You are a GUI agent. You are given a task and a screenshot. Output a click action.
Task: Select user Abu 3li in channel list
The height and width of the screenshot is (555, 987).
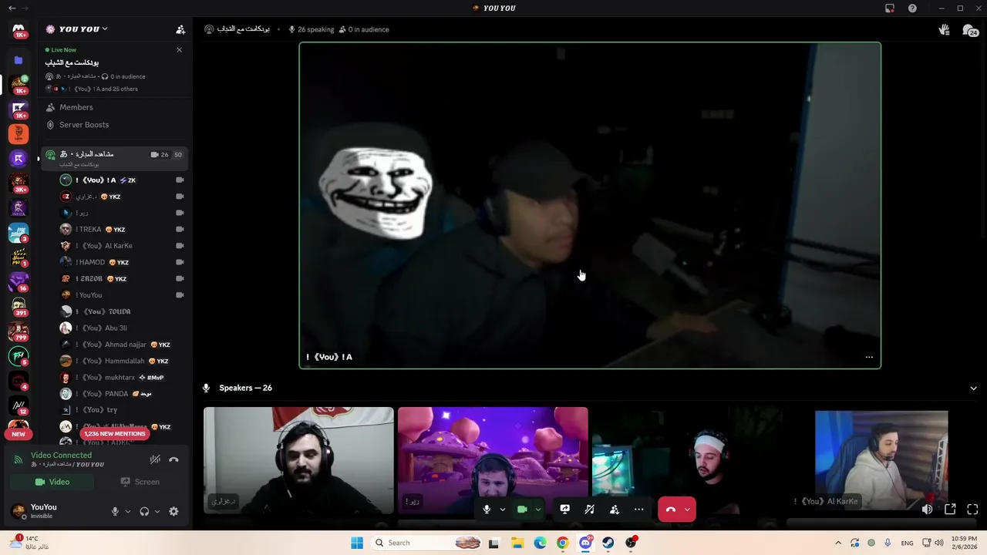(123, 328)
